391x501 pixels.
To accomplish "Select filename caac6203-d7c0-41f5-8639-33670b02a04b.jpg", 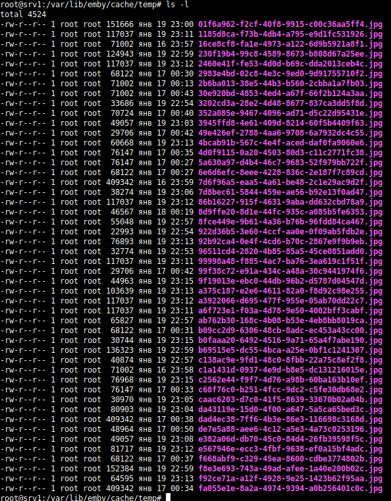I will coord(290,400).
